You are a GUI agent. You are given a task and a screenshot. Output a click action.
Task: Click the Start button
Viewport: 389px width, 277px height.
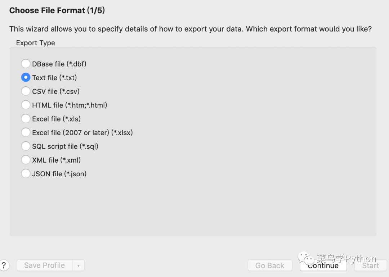click(371, 265)
